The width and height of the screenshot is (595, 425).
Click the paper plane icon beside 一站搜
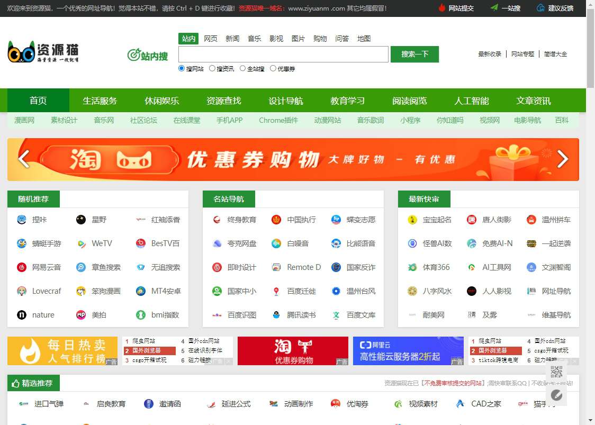[x=494, y=8]
